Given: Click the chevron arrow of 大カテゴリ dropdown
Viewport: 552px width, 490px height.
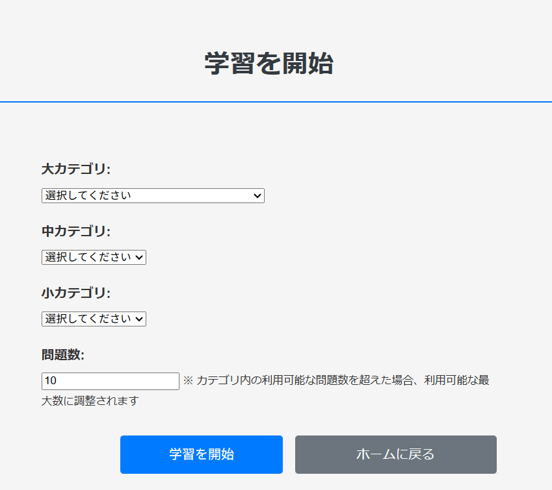Looking at the screenshot, I should (x=257, y=196).
